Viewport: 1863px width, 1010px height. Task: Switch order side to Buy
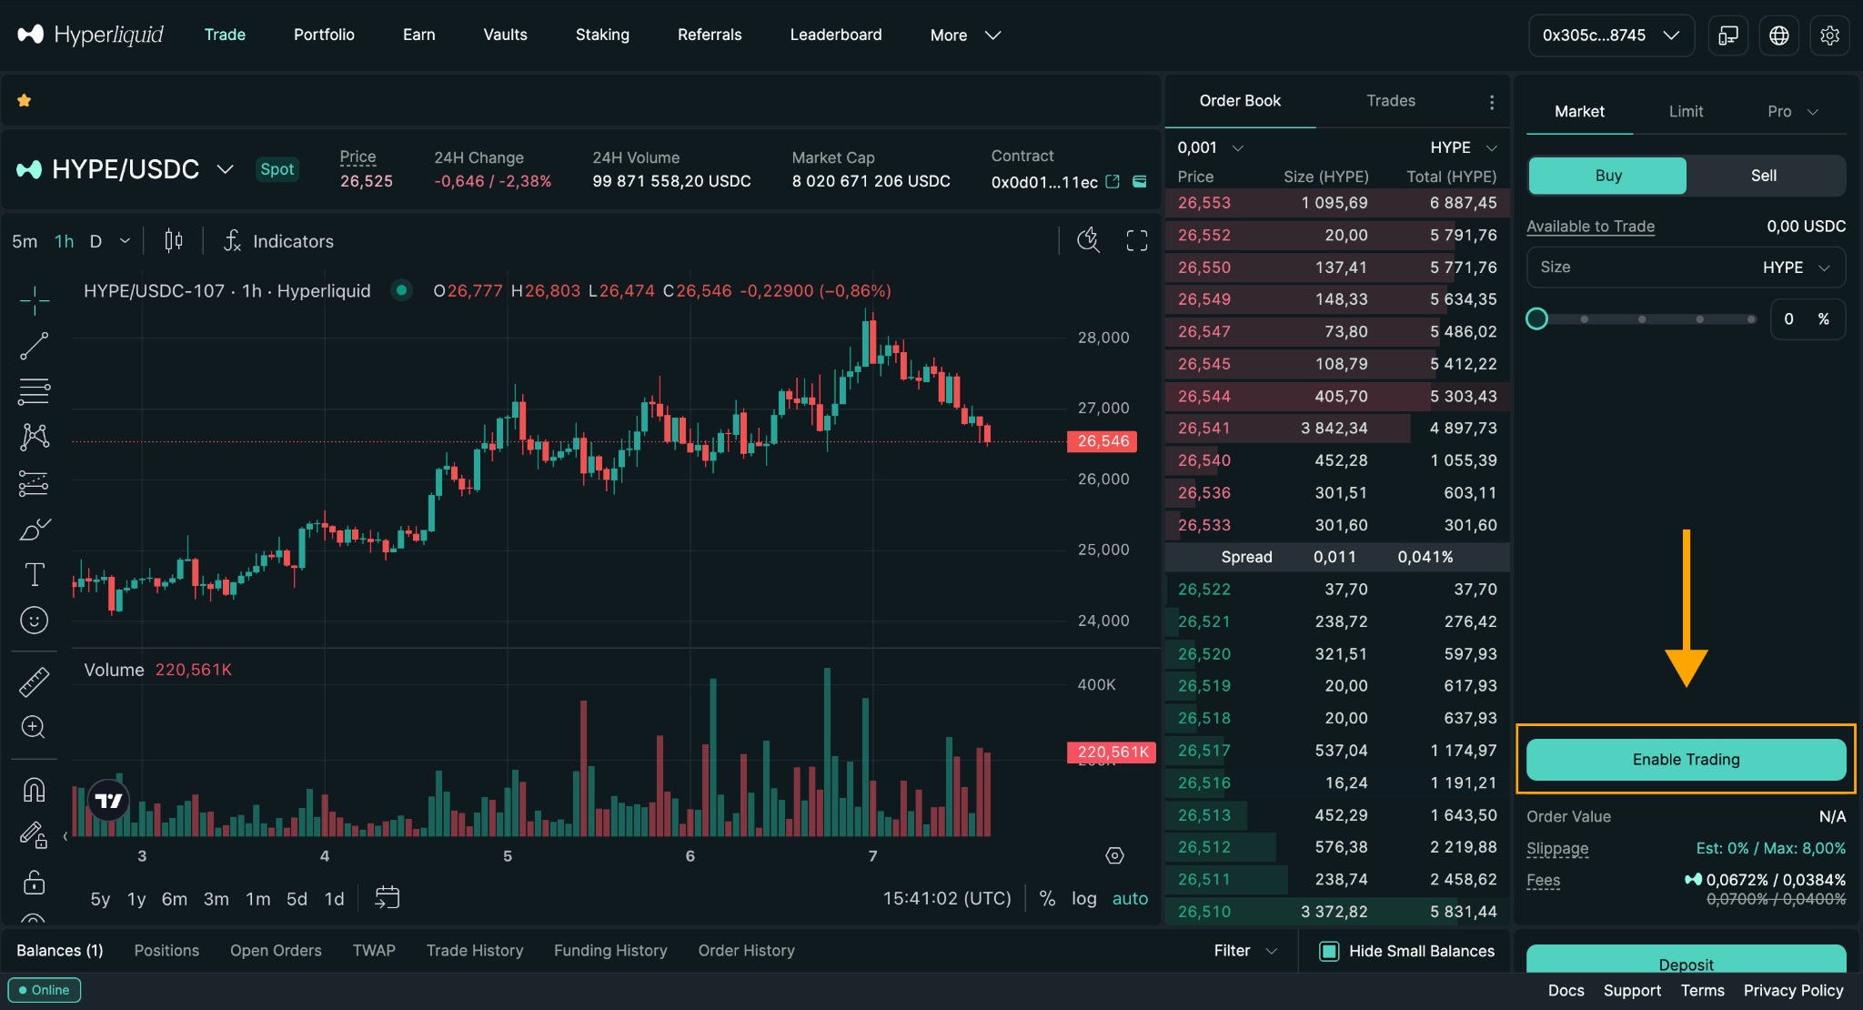1607,176
